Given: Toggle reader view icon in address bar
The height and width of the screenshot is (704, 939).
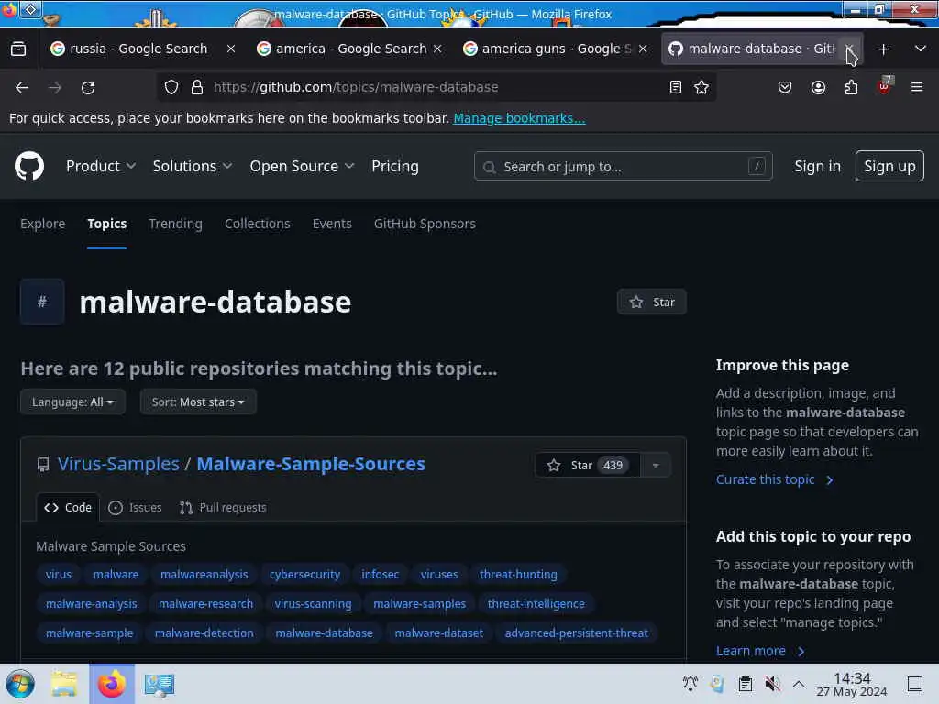Looking at the screenshot, I should [x=676, y=87].
